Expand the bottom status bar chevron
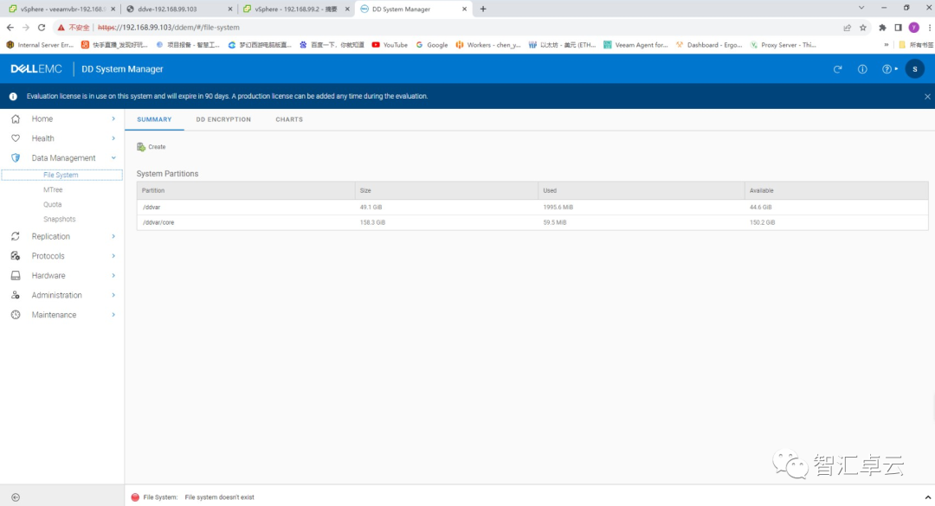This screenshot has width=935, height=506. [x=927, y=497]
